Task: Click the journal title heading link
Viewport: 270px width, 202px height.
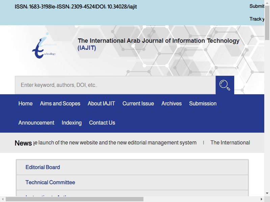Action: click(x=159, y=44)
